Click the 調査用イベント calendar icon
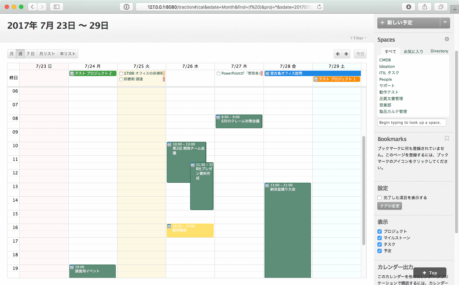This screenshot has width=459, height=285. tap(72, 267)
